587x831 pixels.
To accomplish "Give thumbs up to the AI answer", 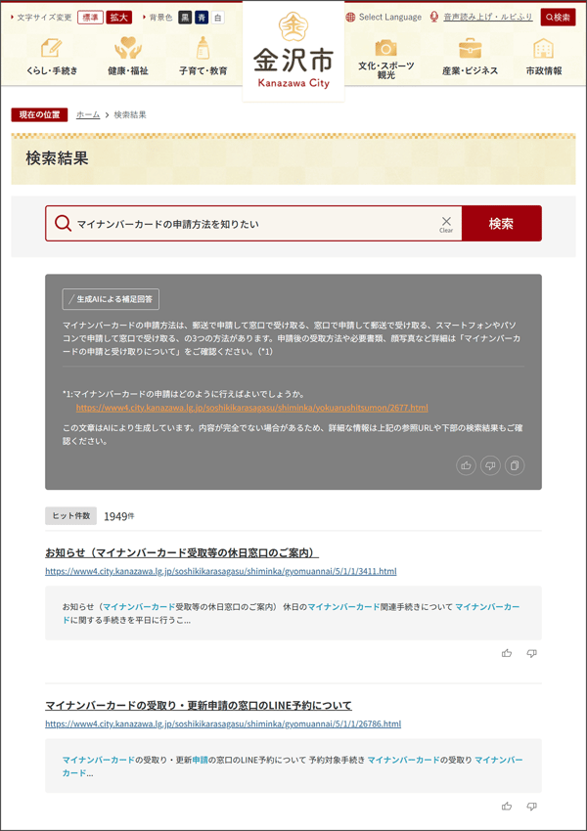I will coord(466,465).
